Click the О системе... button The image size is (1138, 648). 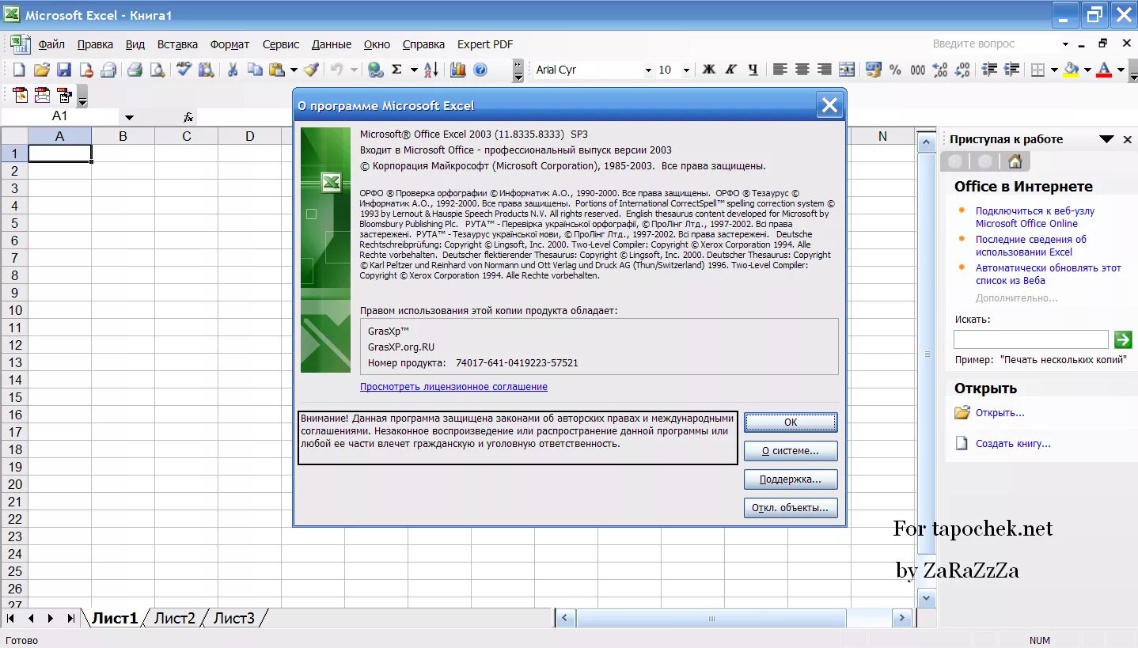click(x=791, y=451)
